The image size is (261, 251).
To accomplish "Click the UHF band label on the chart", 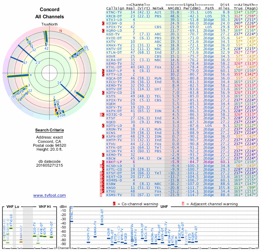I will [164, 207].
